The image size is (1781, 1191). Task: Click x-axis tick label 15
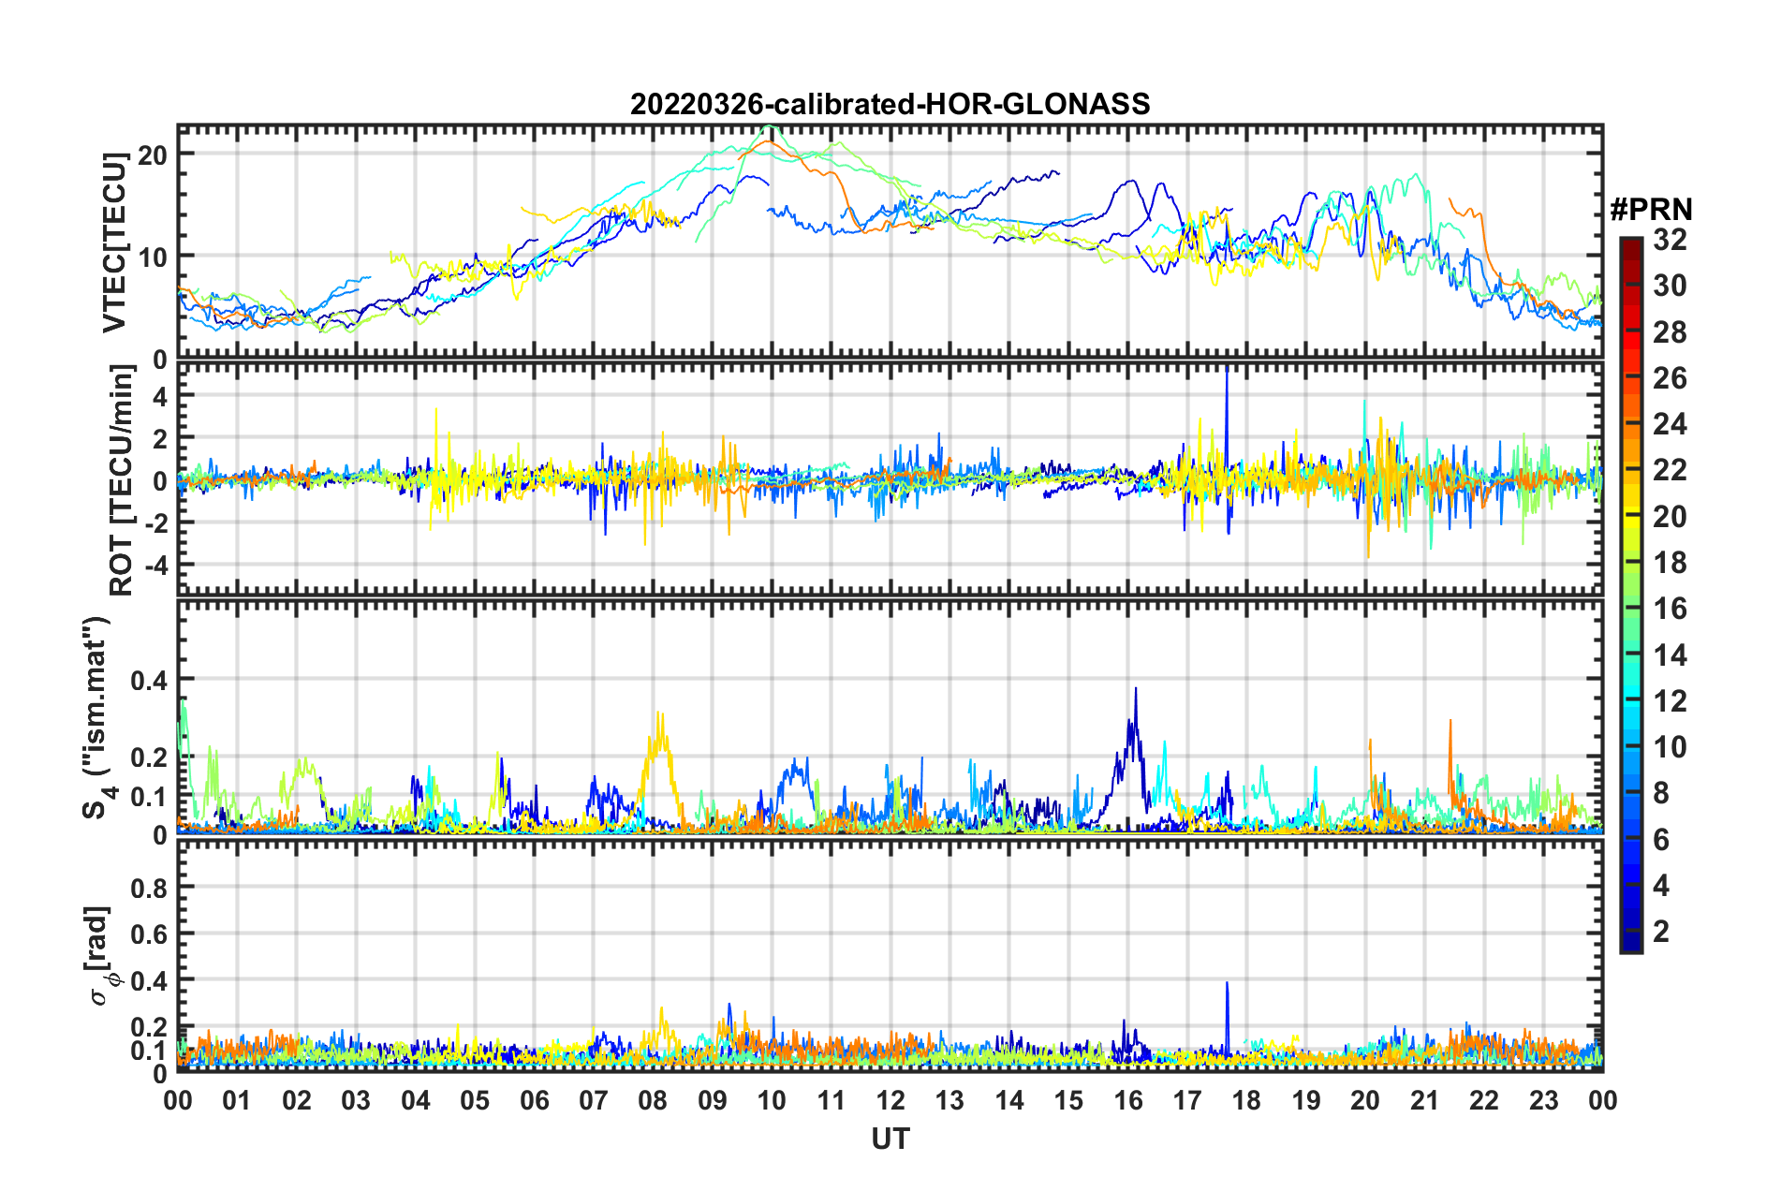(x=1068, y=1100)
